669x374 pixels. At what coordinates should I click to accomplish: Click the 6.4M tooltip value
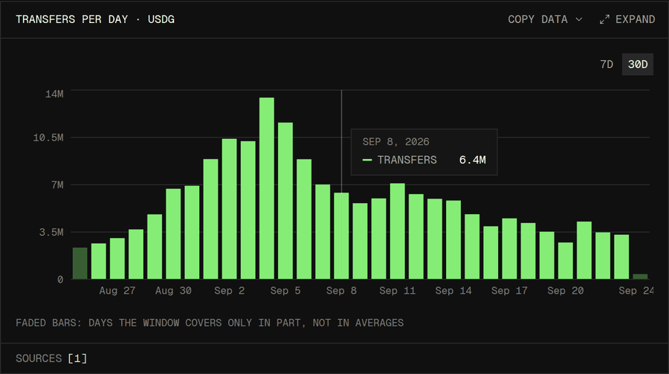pyautogui.click(x=472, y=160)
